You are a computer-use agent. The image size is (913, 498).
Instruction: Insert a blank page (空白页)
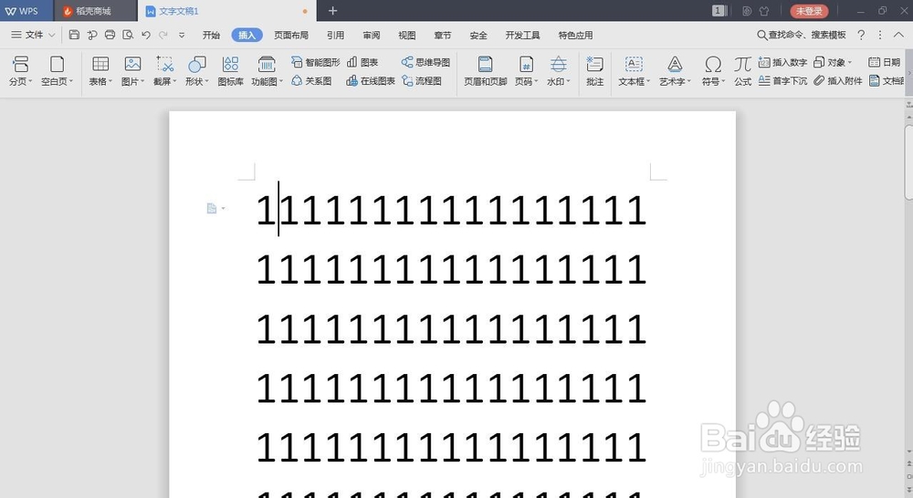coord(57,71)
